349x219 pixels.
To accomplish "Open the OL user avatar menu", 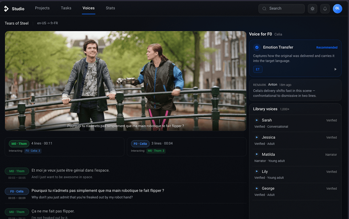I will click(x=337, y=8).
